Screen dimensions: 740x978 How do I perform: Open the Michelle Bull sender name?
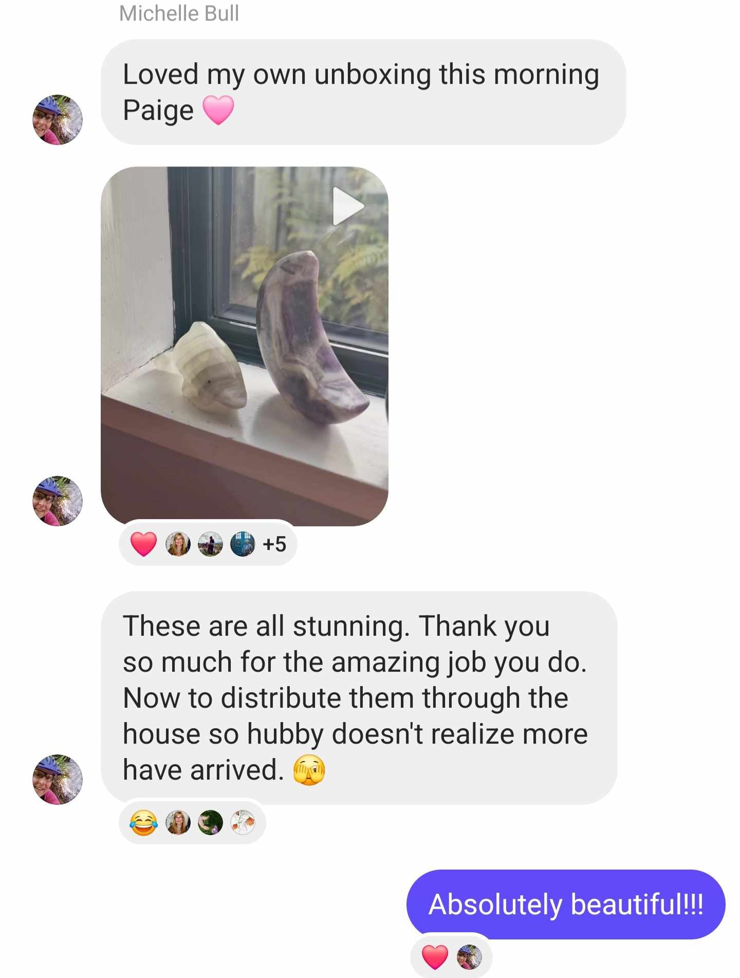click(x=179, y=14)
